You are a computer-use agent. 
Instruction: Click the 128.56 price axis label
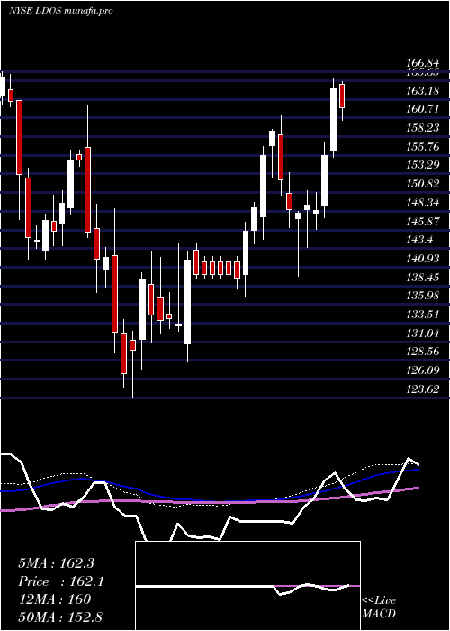[422, 352]
